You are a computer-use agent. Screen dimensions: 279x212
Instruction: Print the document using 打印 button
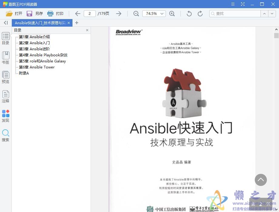[55, 14]
